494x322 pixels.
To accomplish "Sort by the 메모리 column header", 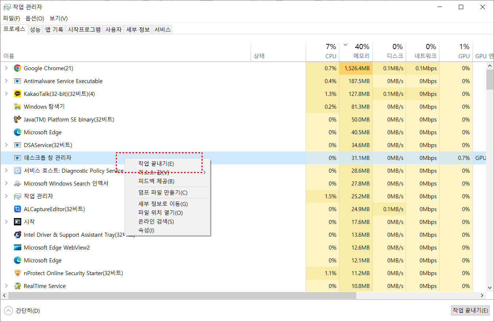I will coord(356,51).
